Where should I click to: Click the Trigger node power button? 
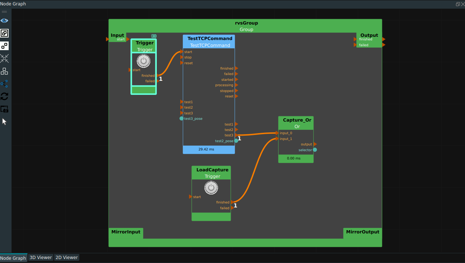pos(143,61)
